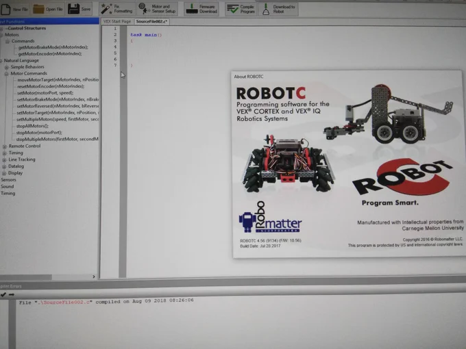Image resolution: width=466 pixels, height=349 pixels.
Task: Expand the Line Tracking node
Action: pos(4,159)
